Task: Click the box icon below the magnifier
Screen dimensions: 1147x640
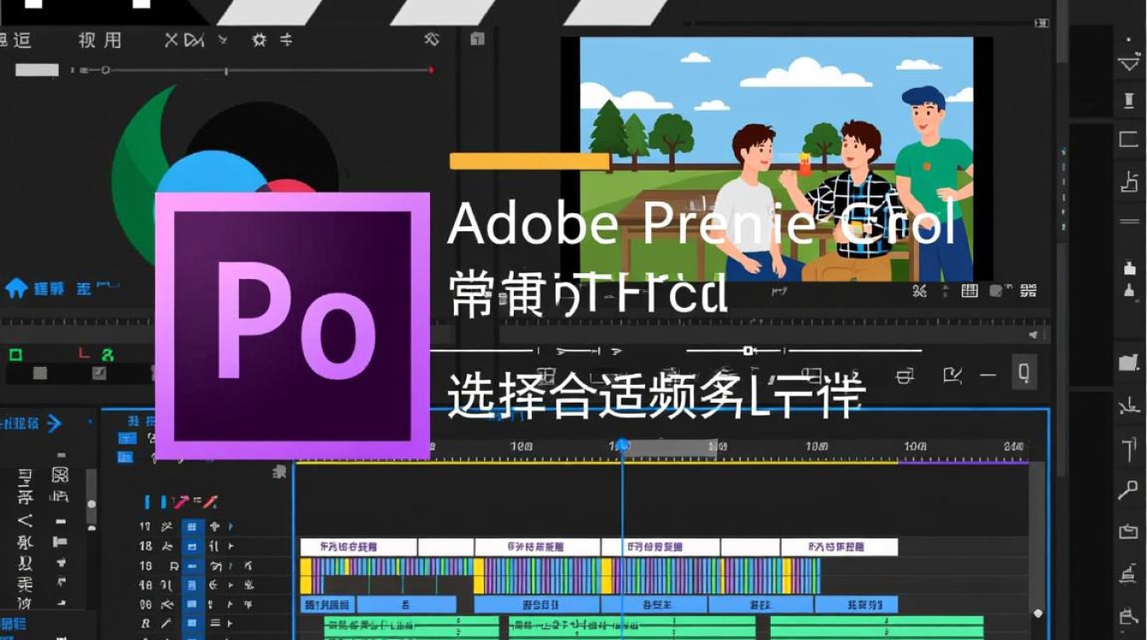Action: point(1128,531)
